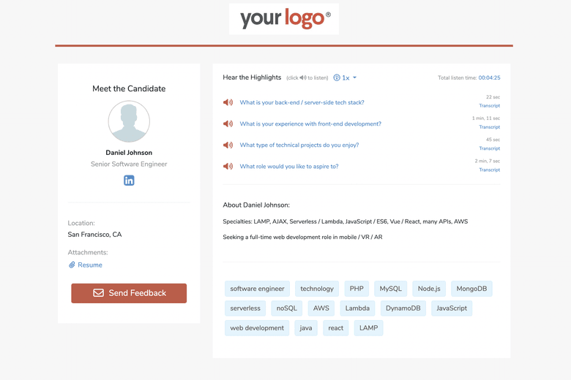Play audio for technical projects question
The width and height of the screenshot is (571, 380).
tap(228, 145)
